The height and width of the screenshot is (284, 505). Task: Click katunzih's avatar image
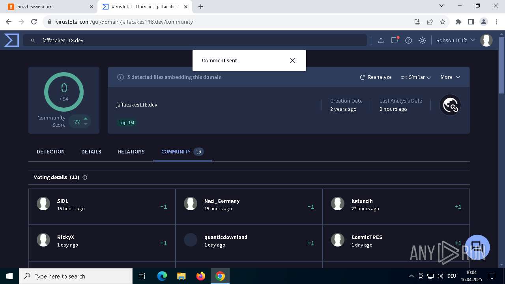point(338,204)
